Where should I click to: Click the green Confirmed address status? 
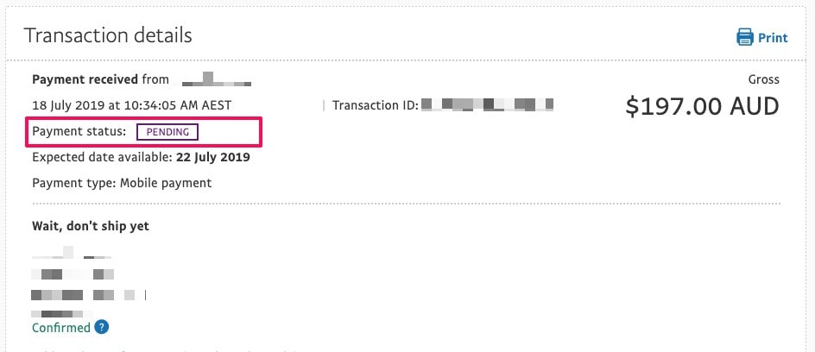(60, 328)
